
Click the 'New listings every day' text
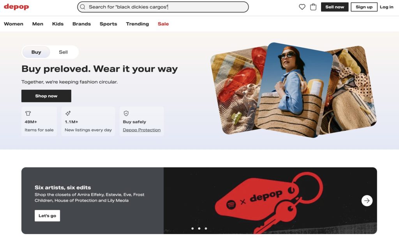point(88,130)
